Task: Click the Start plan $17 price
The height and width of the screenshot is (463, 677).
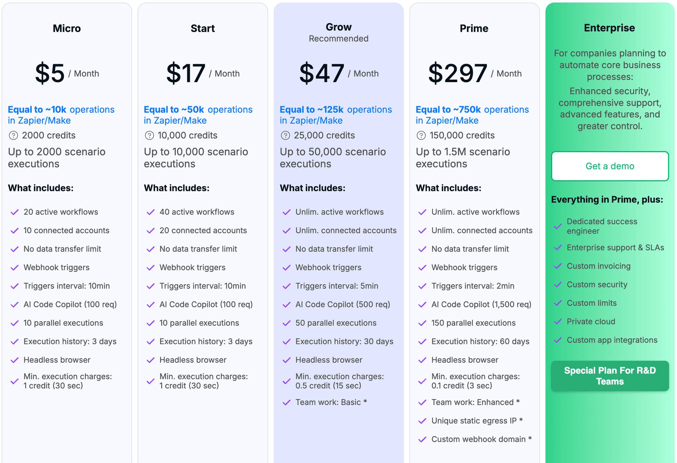Action: [x=186, y=73]
